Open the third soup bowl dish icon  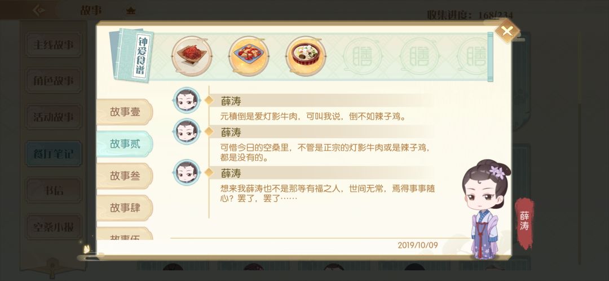tap(306, 56)
